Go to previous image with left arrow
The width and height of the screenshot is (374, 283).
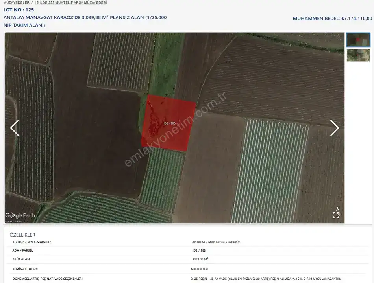click(x=15, y=128)
